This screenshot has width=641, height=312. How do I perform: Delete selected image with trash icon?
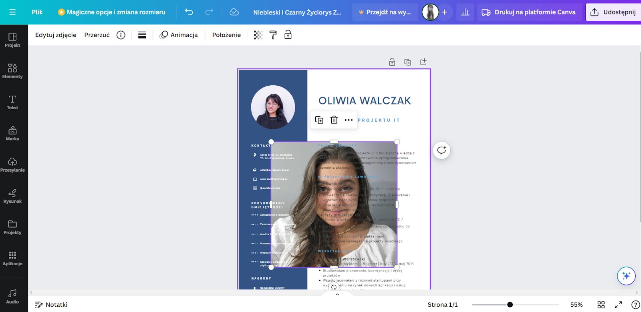[x=334, y=120]
